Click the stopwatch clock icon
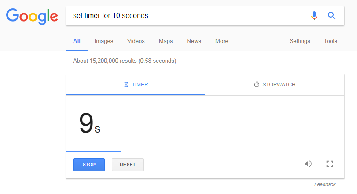The height and width of the screenshot is (194, 357). [x=257, y=85]
